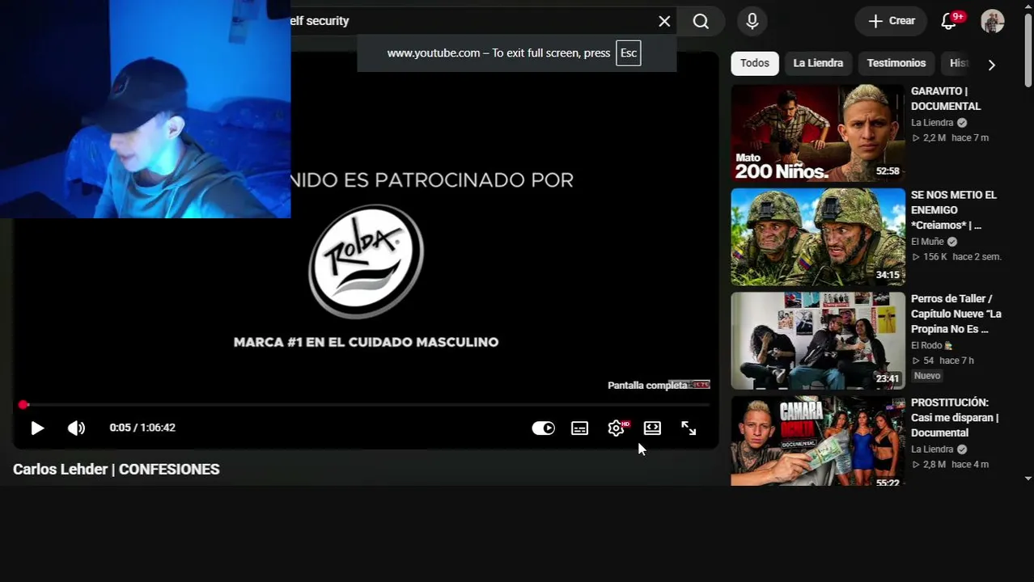Open the PROSTITUCIÓN documental thumbnail
Screen dimensions: 1034x582
818,441
